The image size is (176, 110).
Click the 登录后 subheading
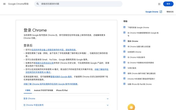(28, 46)
